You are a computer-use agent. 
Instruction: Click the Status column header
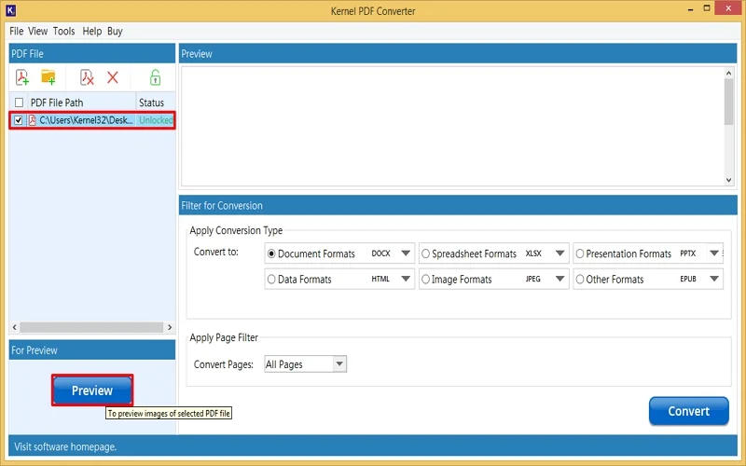click(x=156, y=103)
